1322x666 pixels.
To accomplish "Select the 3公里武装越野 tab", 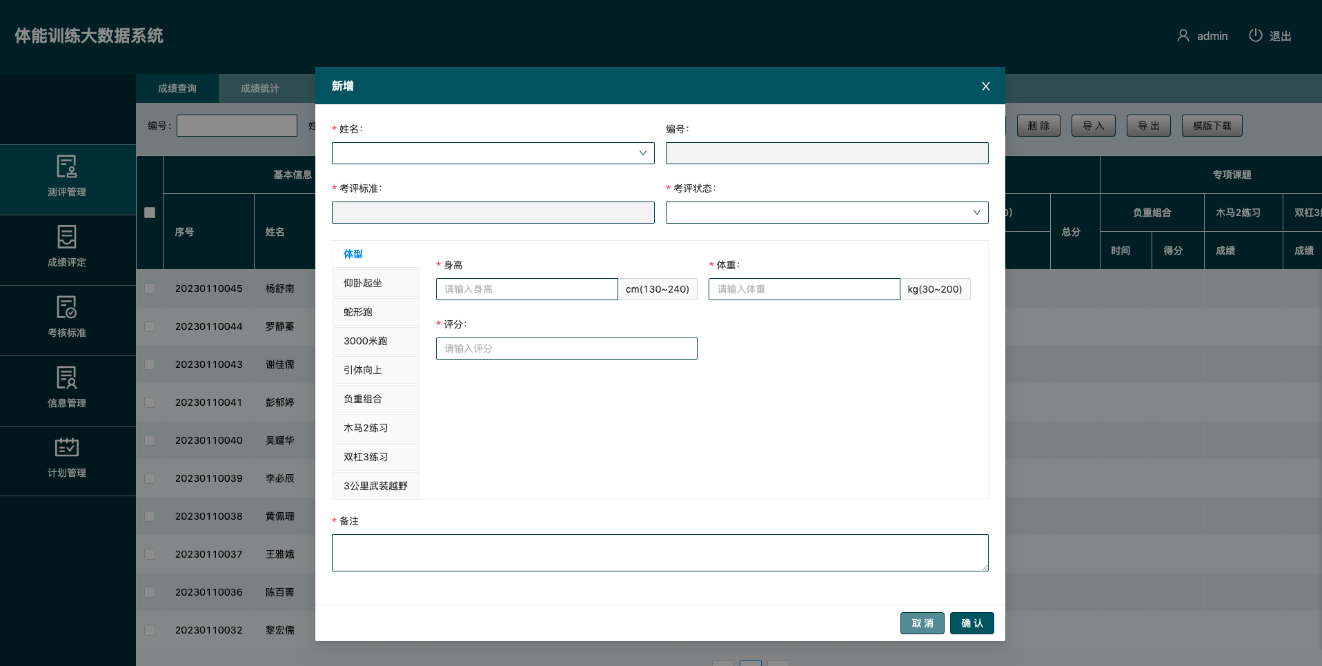I will pyautogui.click(x=375, y=486).
